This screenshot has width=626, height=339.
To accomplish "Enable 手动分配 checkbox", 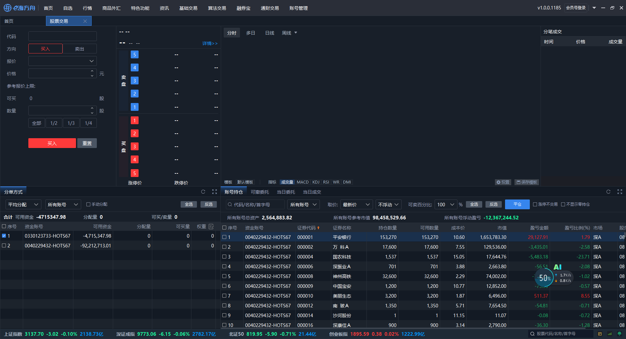I will coord(88,204).
